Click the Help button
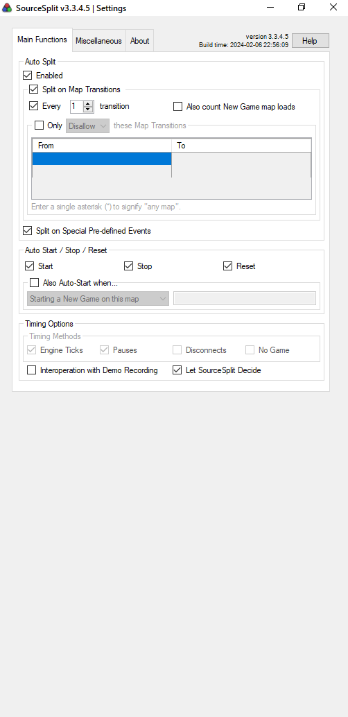The image size is (348, 717). [310, 41]
